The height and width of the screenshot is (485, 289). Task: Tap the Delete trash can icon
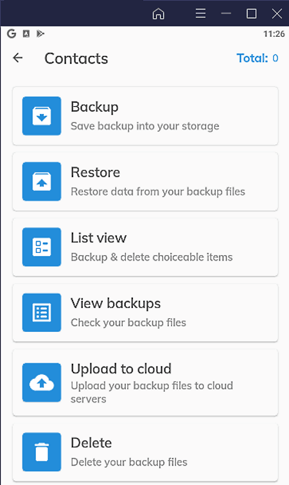[42, 452]
